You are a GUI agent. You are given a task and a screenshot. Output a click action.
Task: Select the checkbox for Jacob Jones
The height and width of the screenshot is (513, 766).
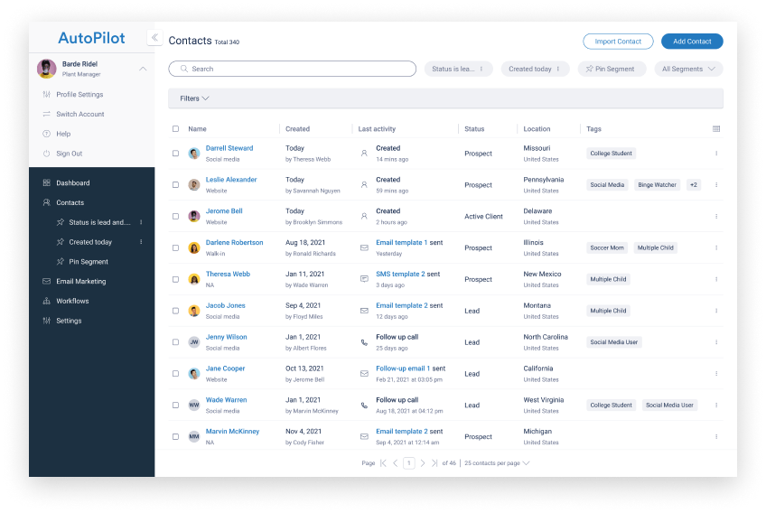[176, 311]
